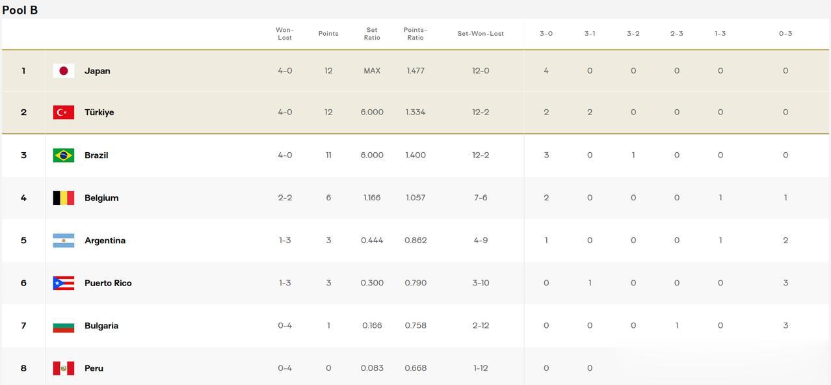Select Argentina's 0.862 points ratio
Viewport: 831px width, 385px height.
click(415, 241)
